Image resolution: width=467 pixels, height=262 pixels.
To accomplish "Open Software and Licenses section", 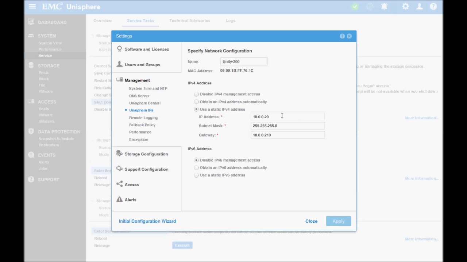I will point(147,49).
